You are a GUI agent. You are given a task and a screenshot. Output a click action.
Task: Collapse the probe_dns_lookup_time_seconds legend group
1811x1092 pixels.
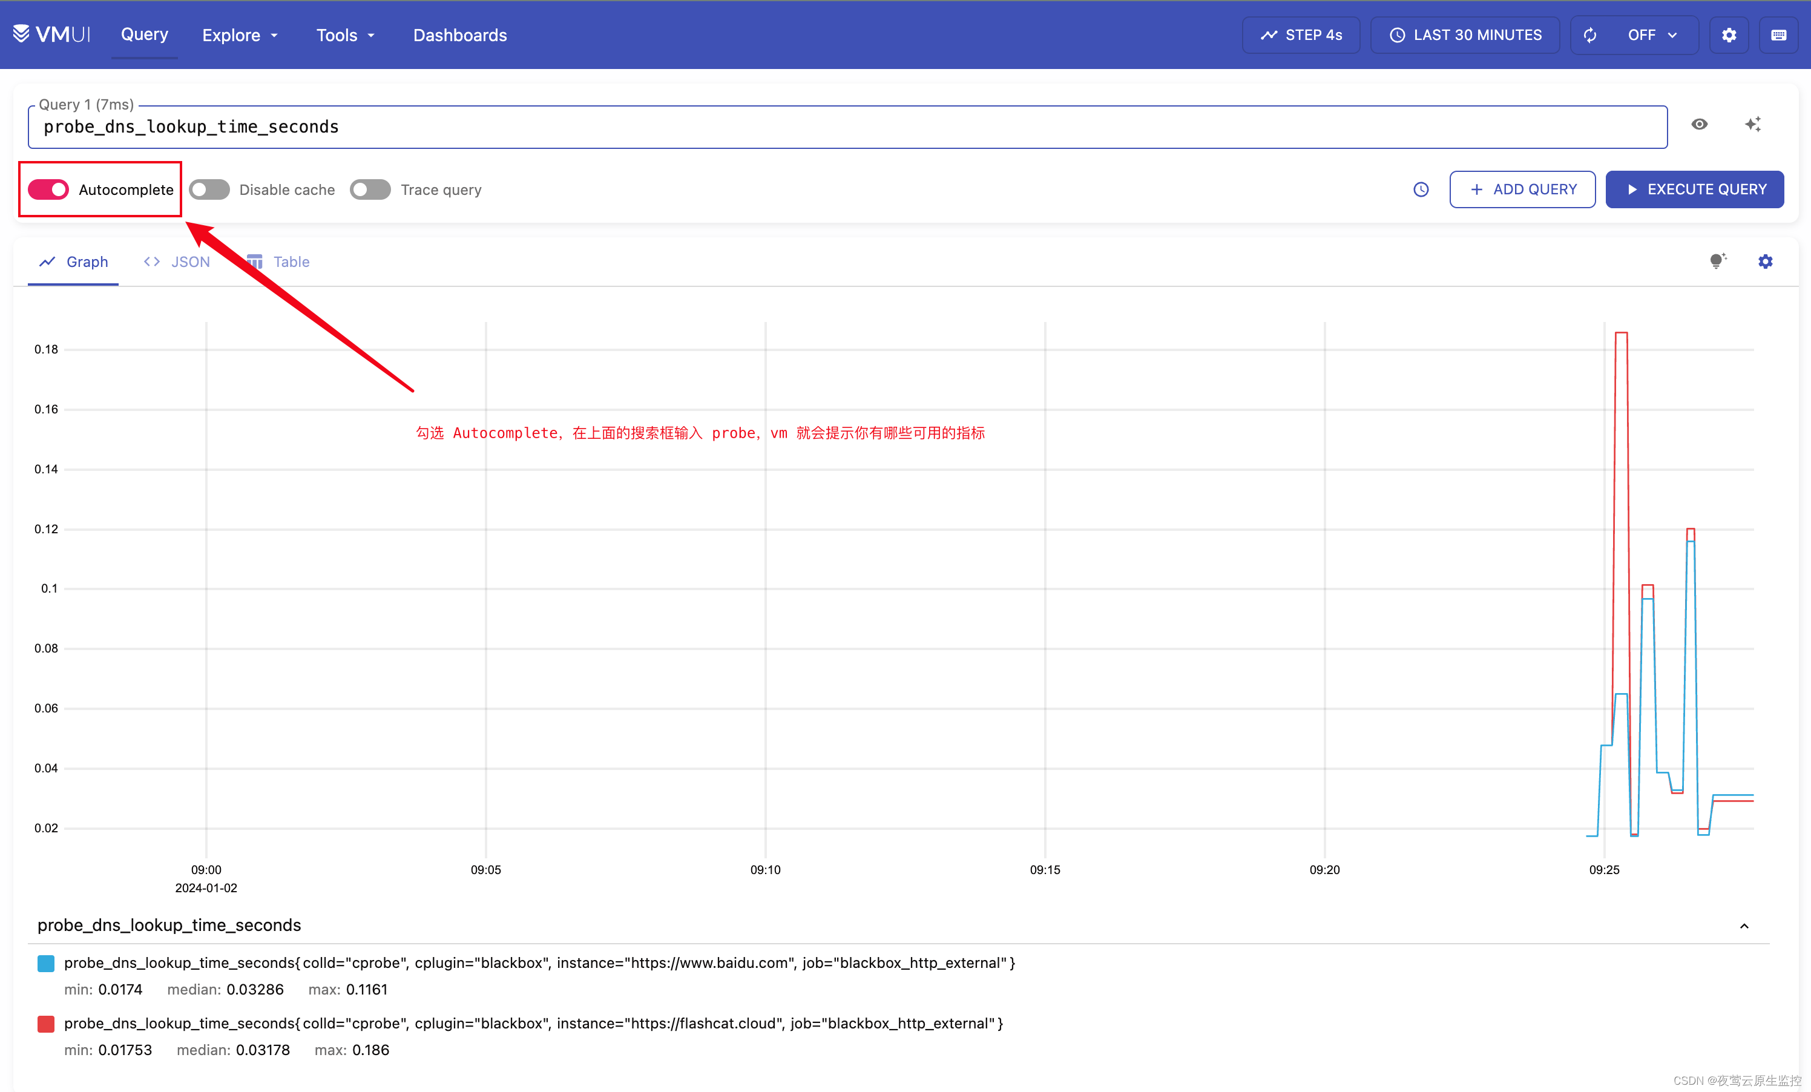pos(1744,926)
